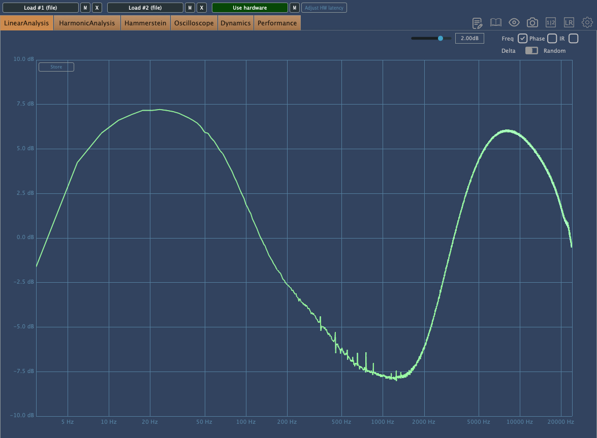Click the X next to Load #1

point(97,8)
